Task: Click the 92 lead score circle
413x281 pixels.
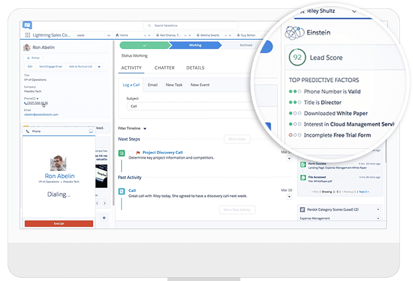Action: click(297, 57)
